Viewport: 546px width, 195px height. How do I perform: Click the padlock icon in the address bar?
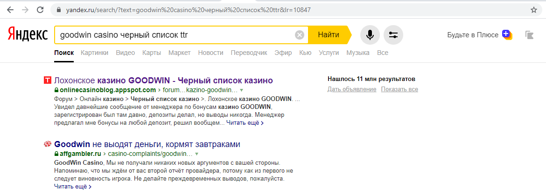click(x=58, y=10)
